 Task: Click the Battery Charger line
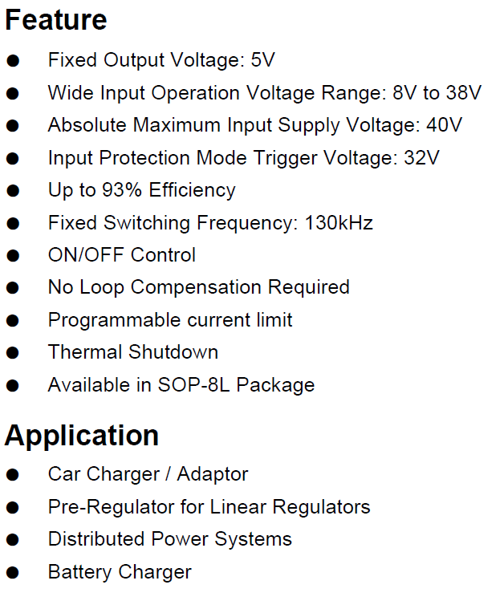click(x=120, y=572)
